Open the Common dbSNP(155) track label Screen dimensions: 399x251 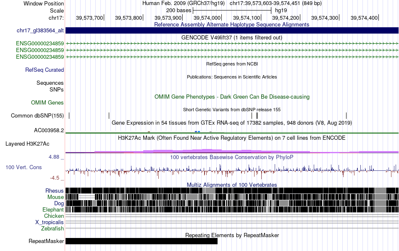[37, 116]
